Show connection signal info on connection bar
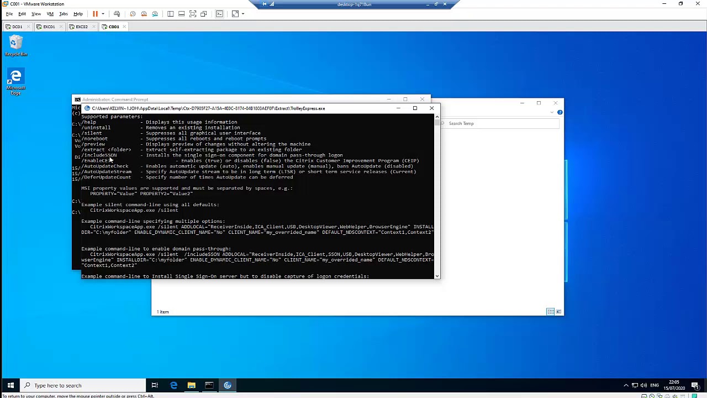Screen dimensions: 707x398 pyautogui.click(x=272, y=4)
